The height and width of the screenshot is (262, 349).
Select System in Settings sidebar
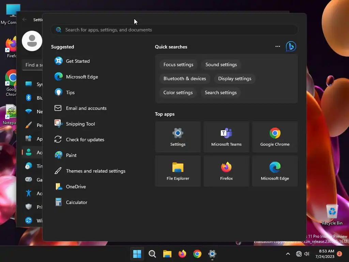(x=32, y=84)
